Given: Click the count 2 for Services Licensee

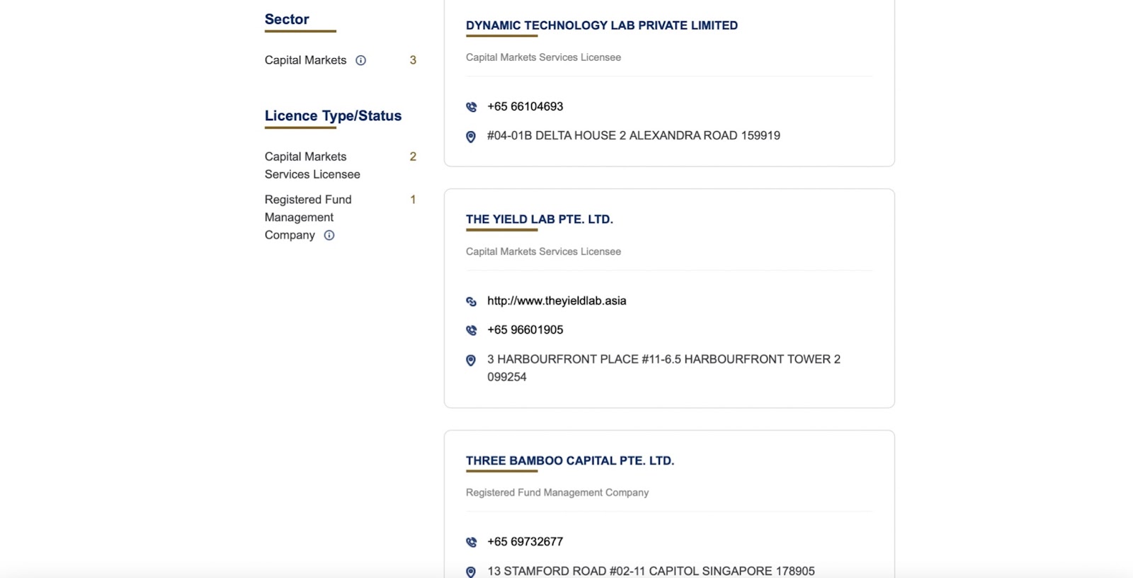Looking at the screenshot, I should [x=413, y=157].
